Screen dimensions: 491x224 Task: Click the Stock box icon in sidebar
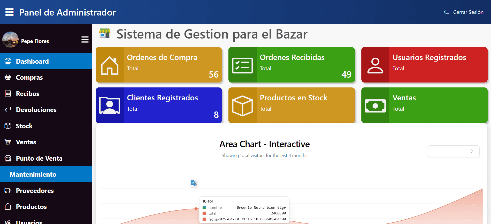click(8, 126)
